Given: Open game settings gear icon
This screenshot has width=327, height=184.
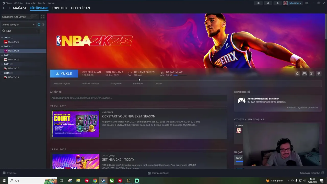Looking at the screenshot, I should pyautogui.click(x=297, y=74).
